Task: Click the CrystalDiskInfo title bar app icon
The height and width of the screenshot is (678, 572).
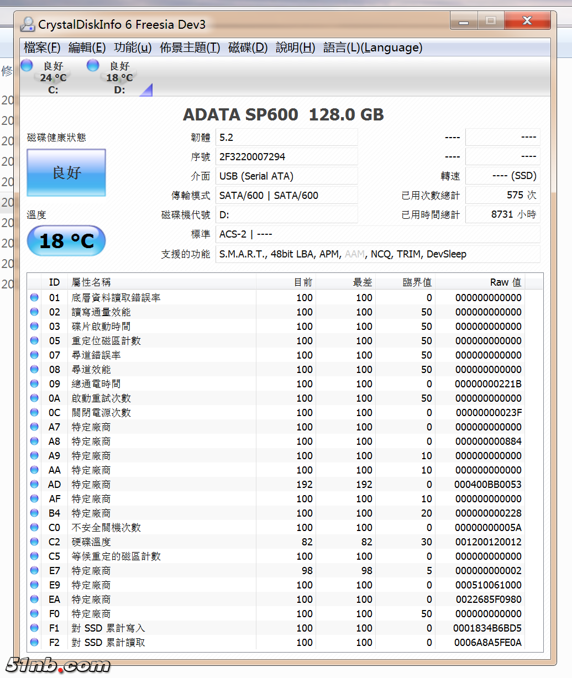Action: (x=27, y=24)
